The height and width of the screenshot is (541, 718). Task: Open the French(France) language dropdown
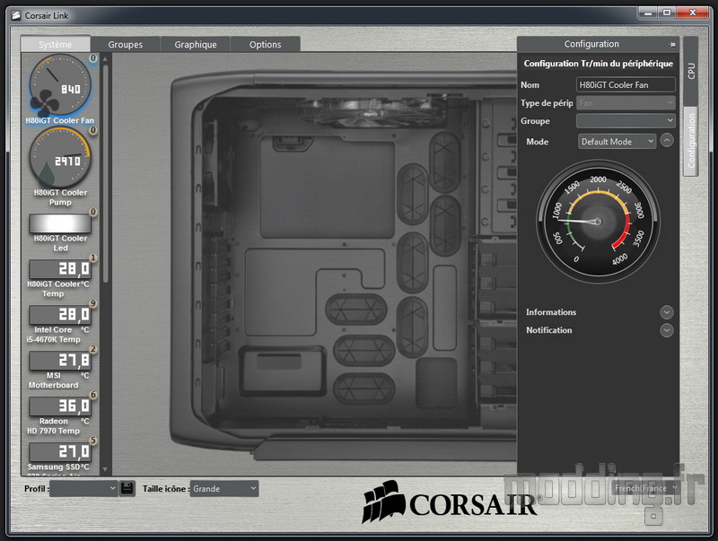[x=645, y=488]
